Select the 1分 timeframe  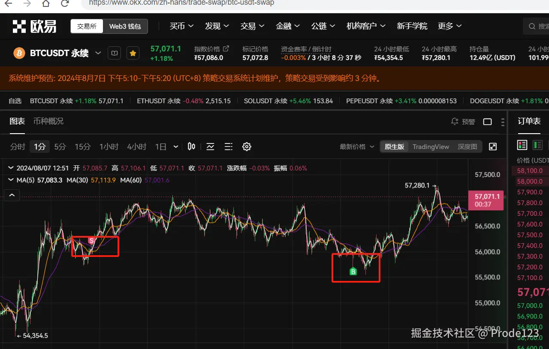40,146
